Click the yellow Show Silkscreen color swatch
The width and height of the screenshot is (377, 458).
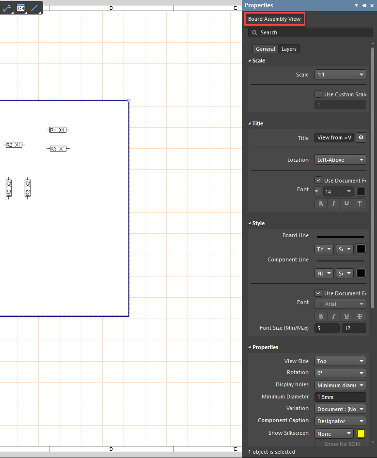coord(361,433)
